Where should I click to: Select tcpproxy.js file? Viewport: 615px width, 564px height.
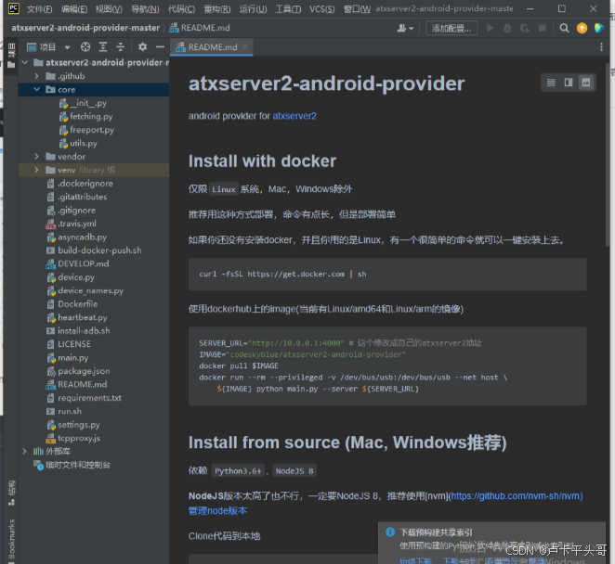coord(73,438)
